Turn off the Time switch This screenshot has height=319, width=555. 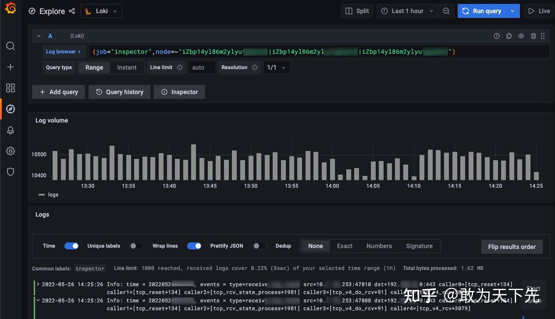pos(71,246)
